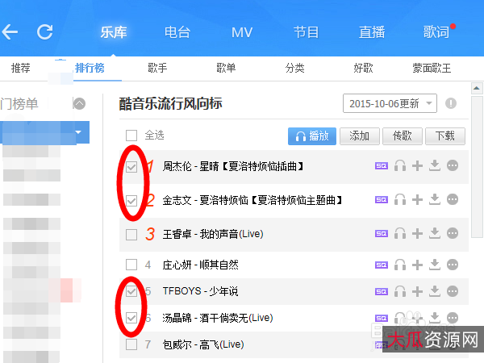Open more options for 金志文 - 夏洛特烦恼
This screenshot has height=363, width=484.
(453, 199)
